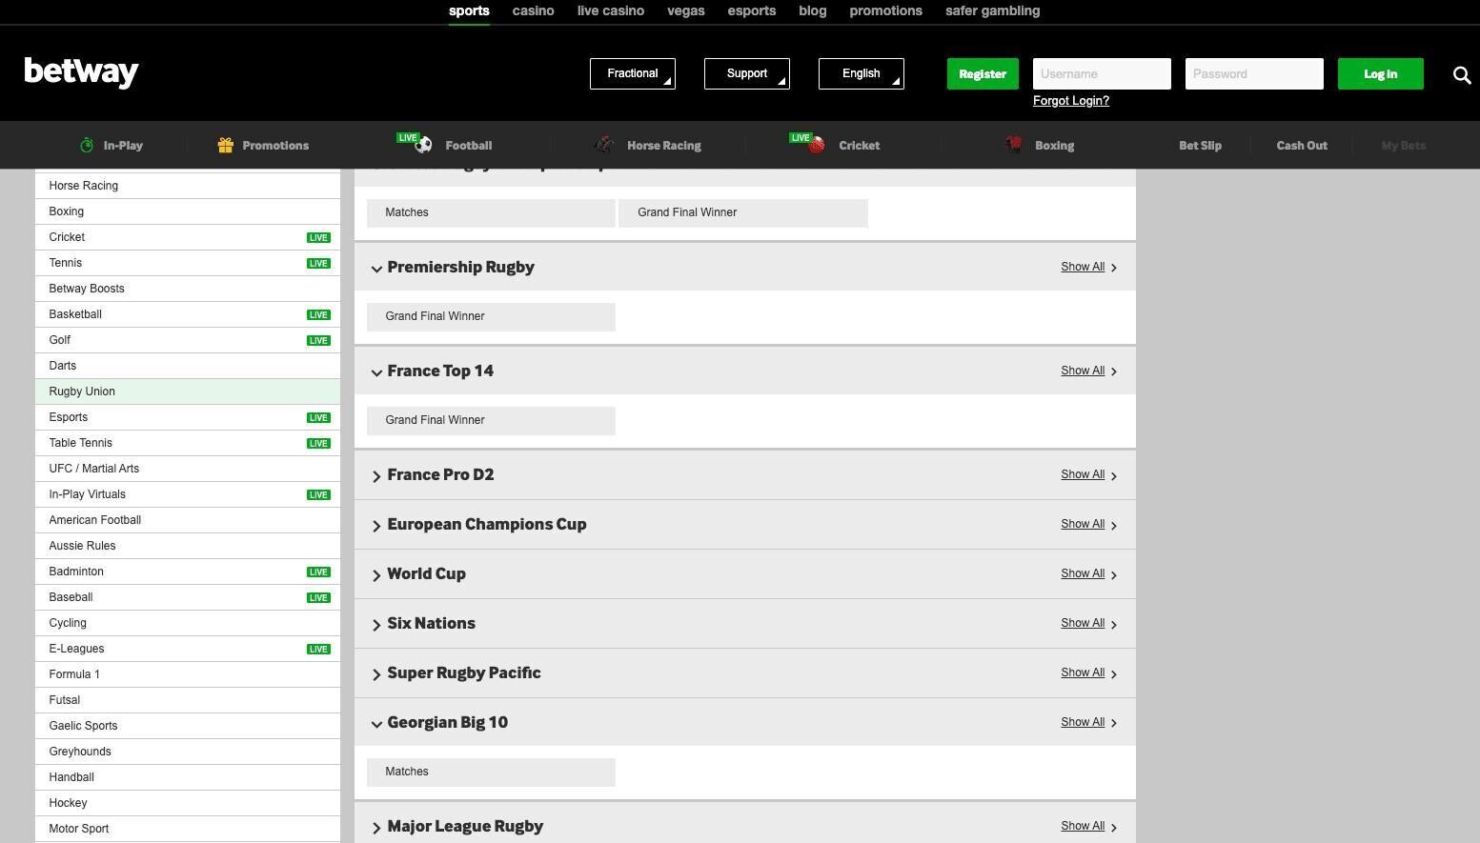Select Greyhounds in the sports list

(188, 752)
